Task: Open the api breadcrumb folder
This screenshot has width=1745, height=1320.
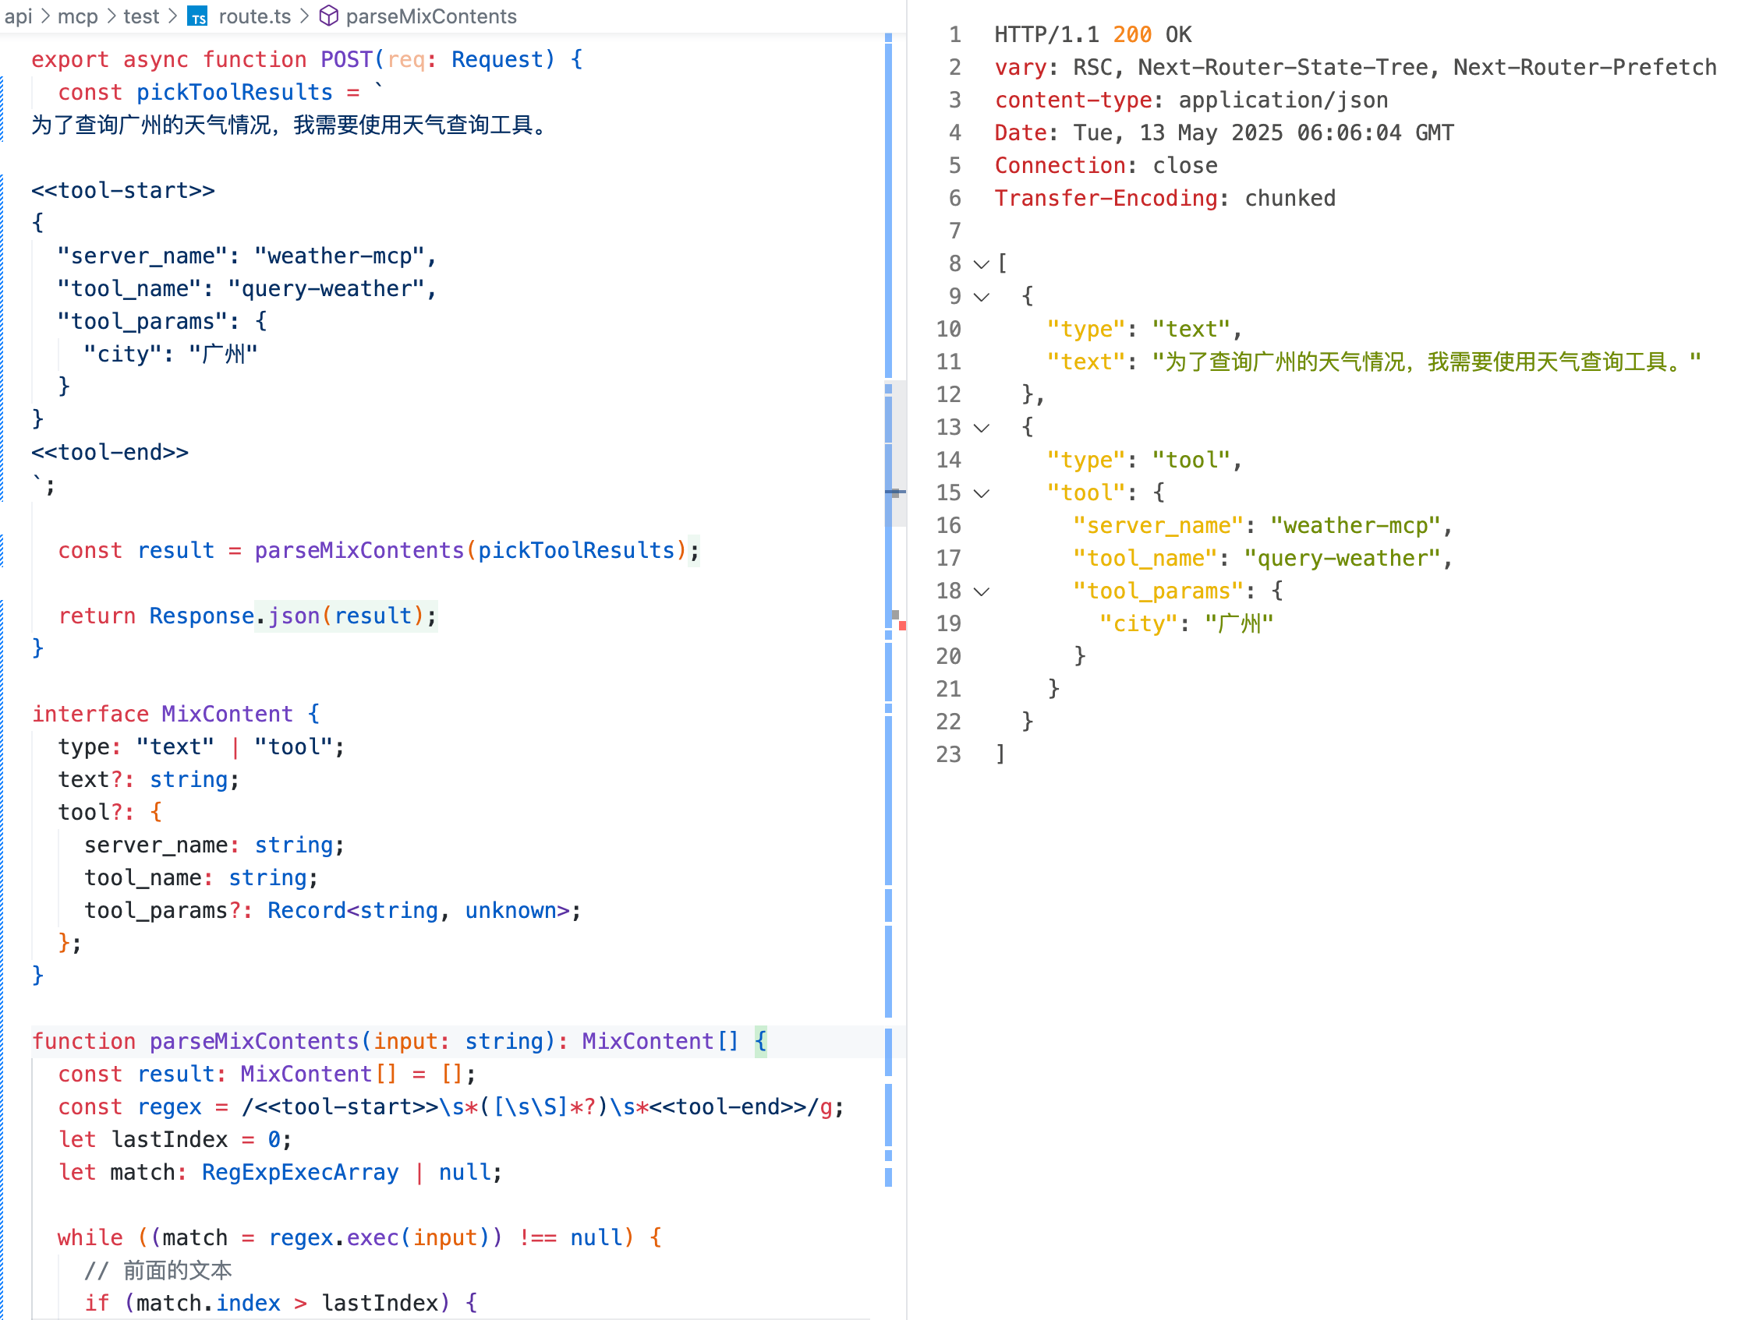Action: 18,16
